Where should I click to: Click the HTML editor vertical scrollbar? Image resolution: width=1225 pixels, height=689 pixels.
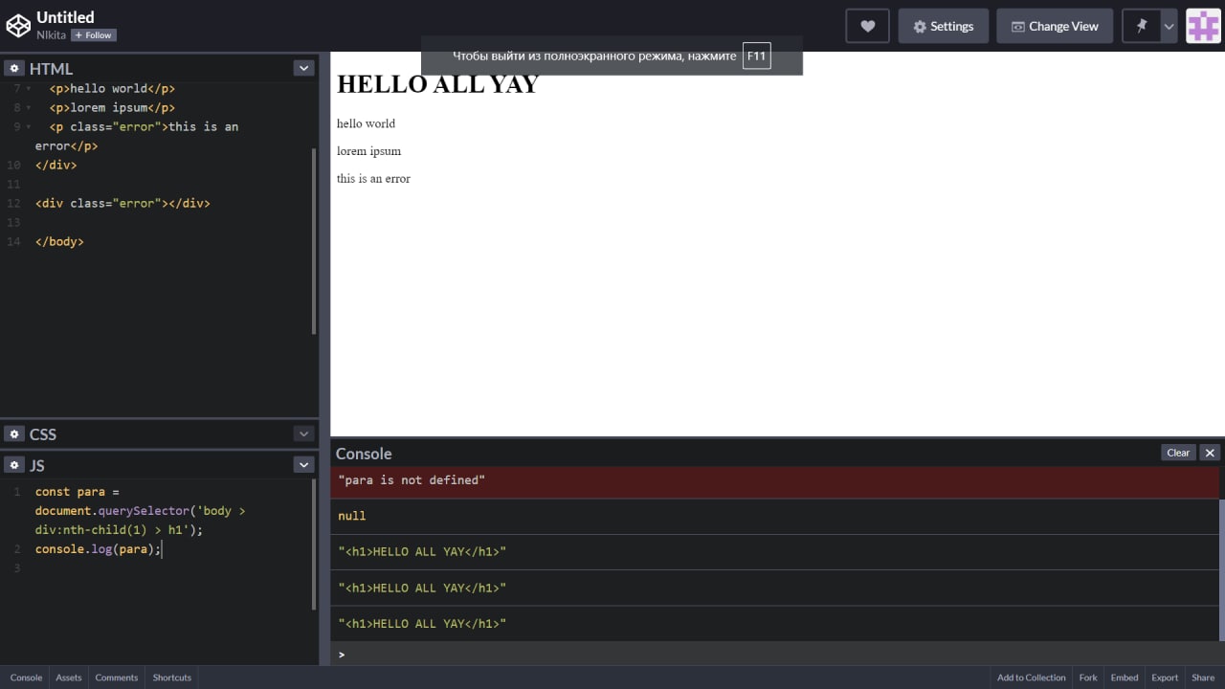[x=314, y=240]
